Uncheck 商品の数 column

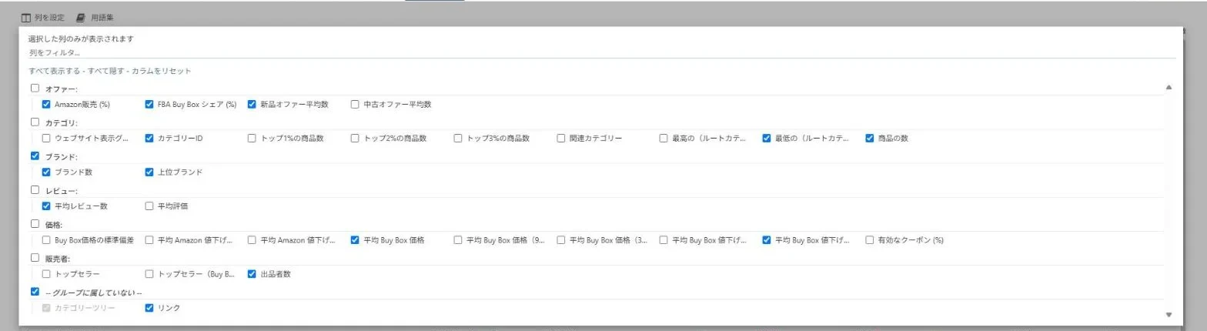tap(870, 138)
